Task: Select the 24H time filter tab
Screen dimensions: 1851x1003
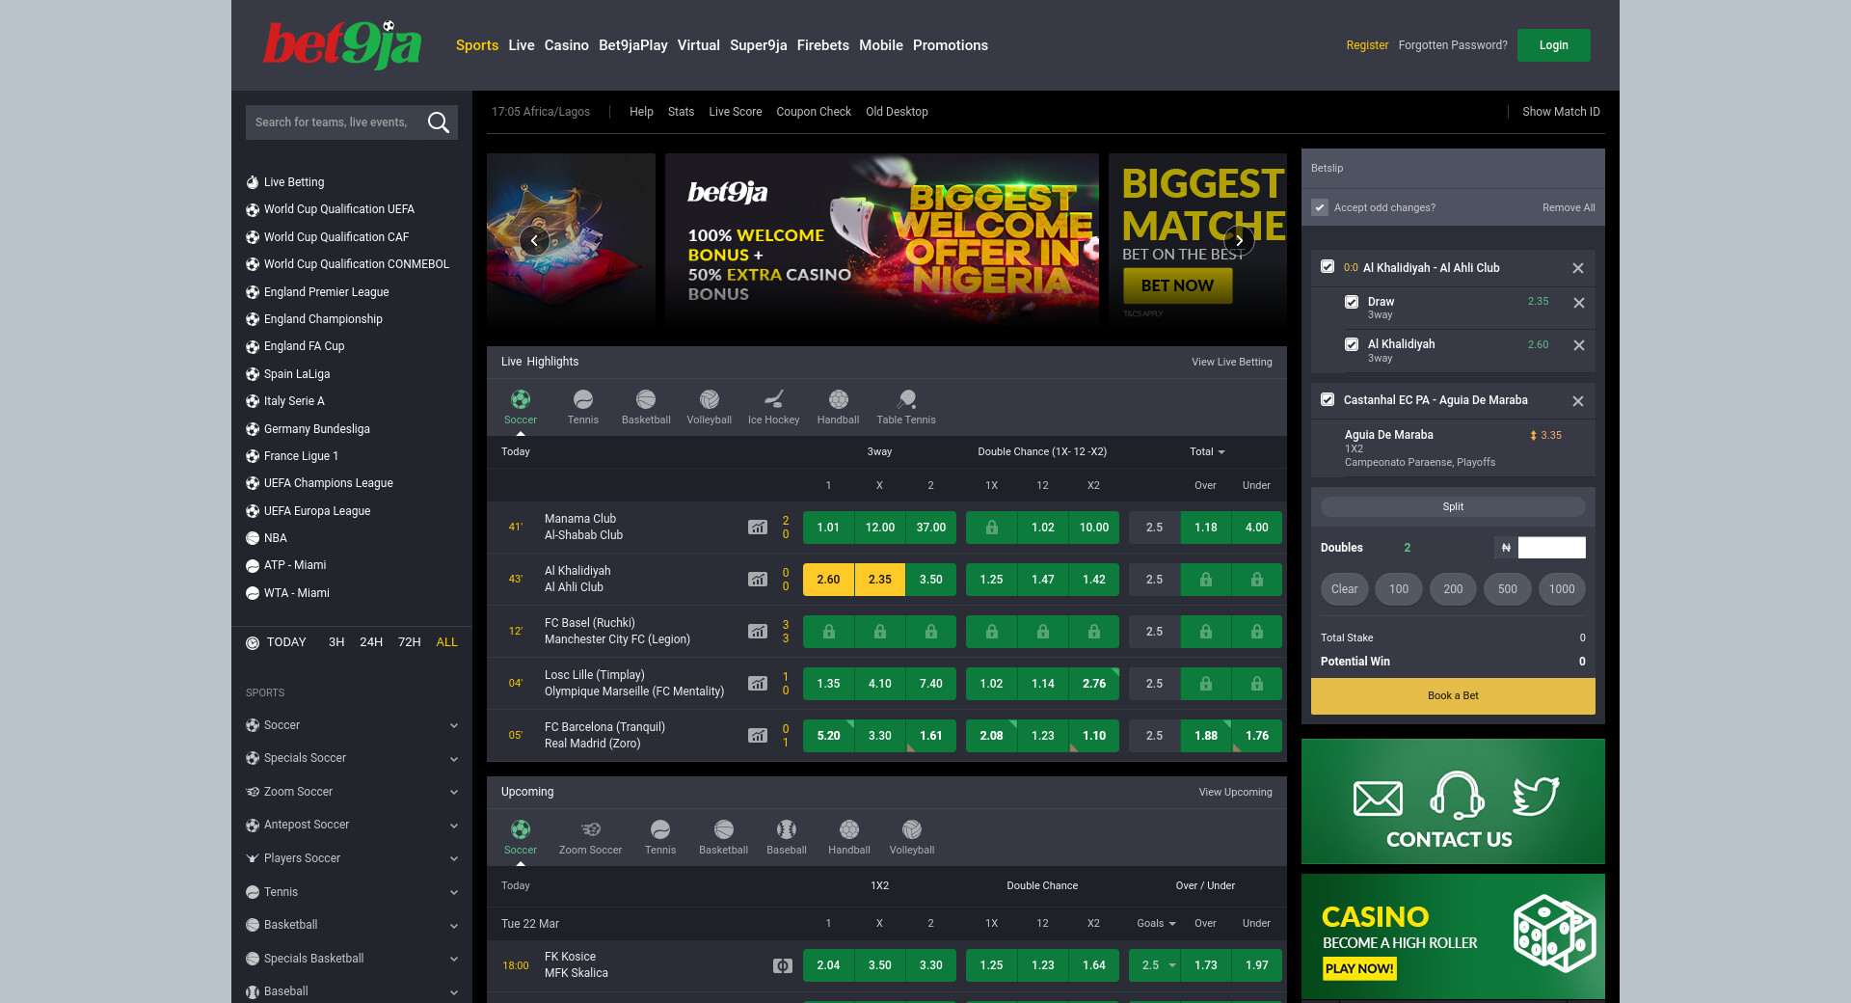Action: point(370,642)
